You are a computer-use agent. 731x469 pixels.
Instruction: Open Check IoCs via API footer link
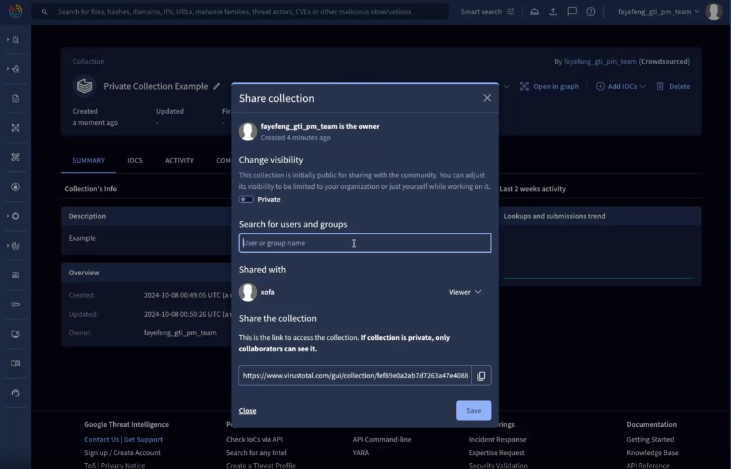[254, 440]
